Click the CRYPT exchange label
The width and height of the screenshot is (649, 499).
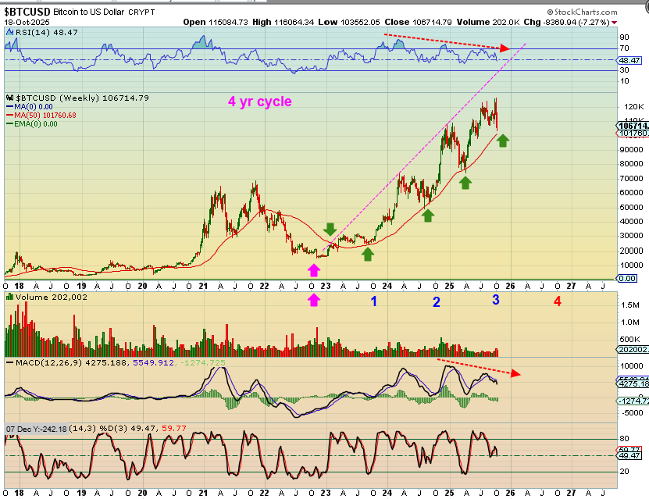tap(141, 12)
